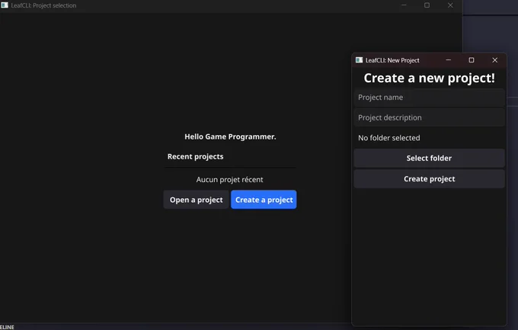Click the 'No folder selected' text
The image size is (518, 330).
point(388,138)
